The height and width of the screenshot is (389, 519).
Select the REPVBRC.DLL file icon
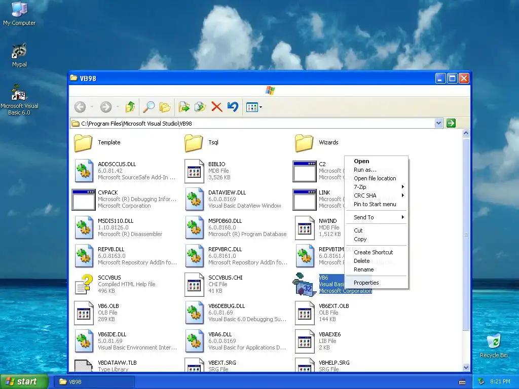(x=194, y=256)
